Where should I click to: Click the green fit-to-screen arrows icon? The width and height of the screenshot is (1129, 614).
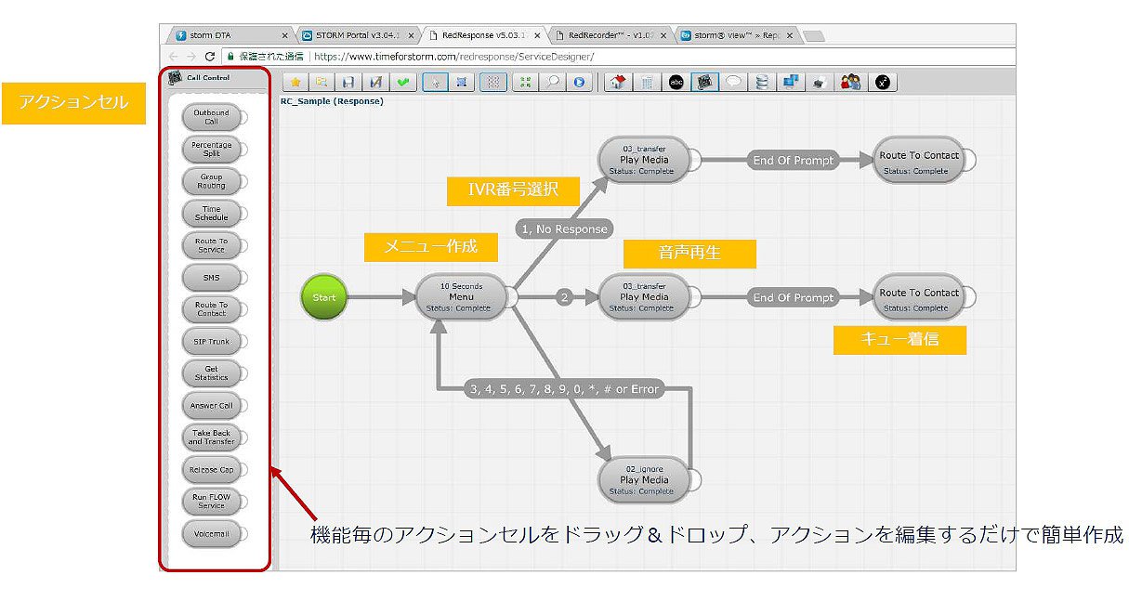(x=526, y=82)
